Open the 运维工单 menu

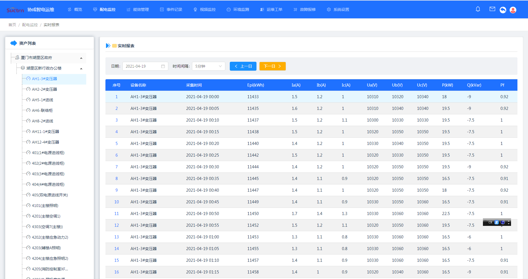(x=271, y=9)
